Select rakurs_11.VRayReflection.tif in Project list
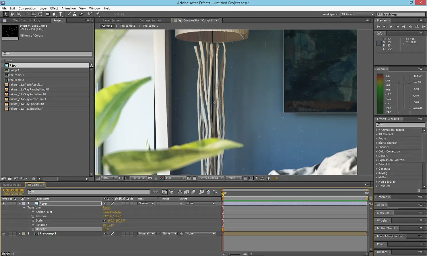 coord(28,94)
